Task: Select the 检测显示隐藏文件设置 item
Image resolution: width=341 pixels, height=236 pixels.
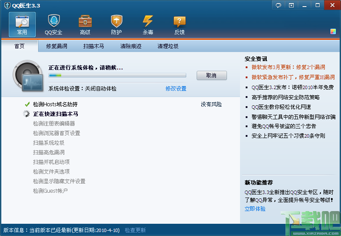Action: point(59,181)
